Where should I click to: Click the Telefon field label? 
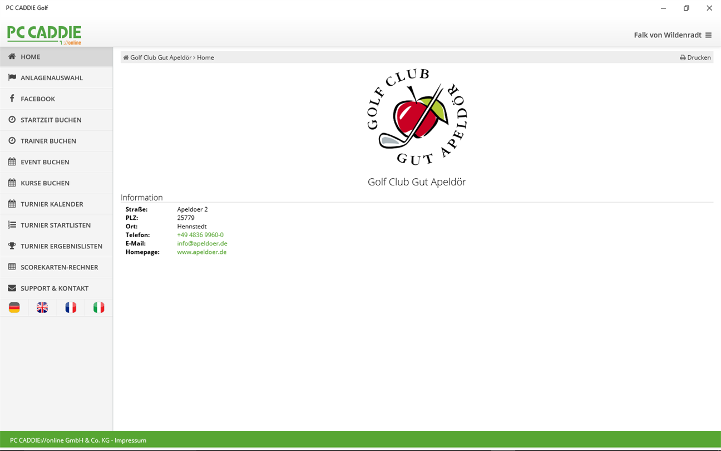pos(138,235)
